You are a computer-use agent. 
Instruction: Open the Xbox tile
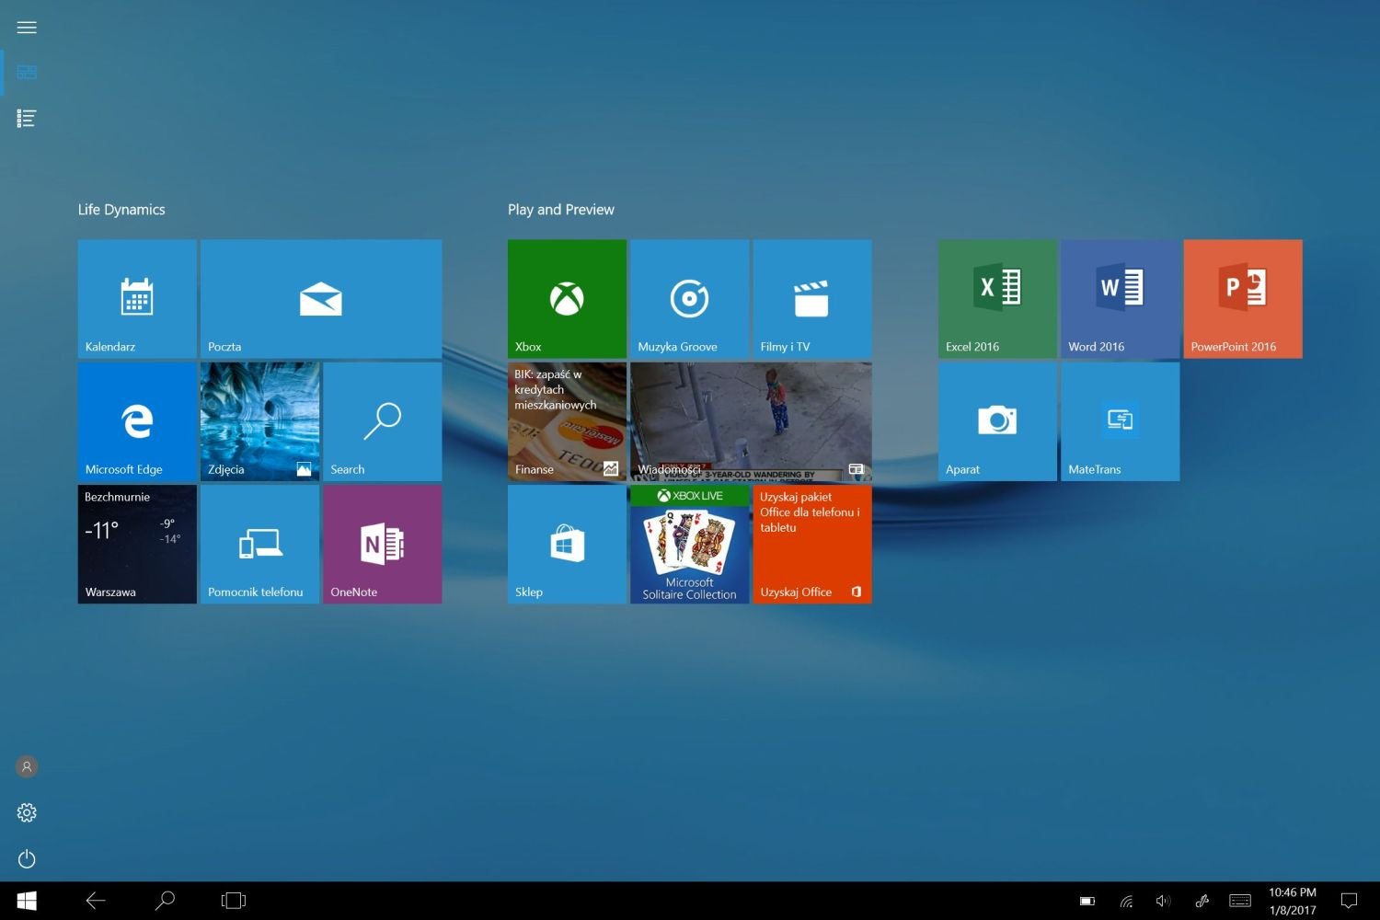567,299
